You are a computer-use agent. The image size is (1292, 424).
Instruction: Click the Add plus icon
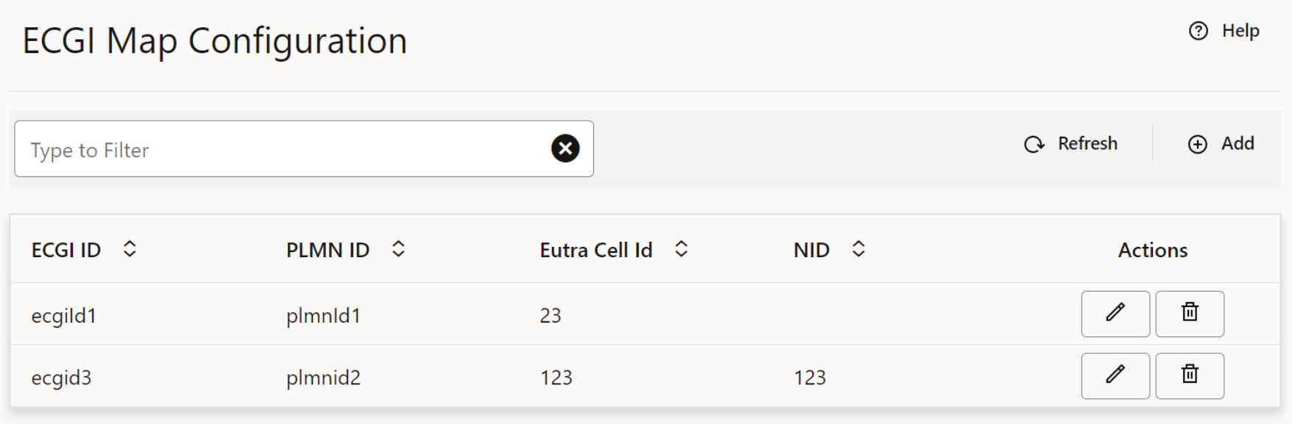point(1197,144)
